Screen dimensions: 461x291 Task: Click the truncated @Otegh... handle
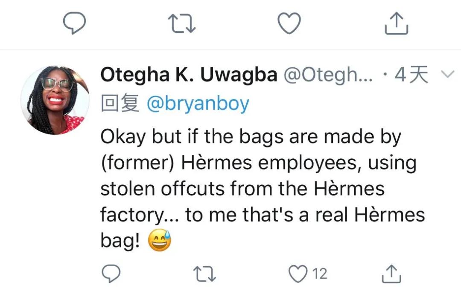click(328, 76)
